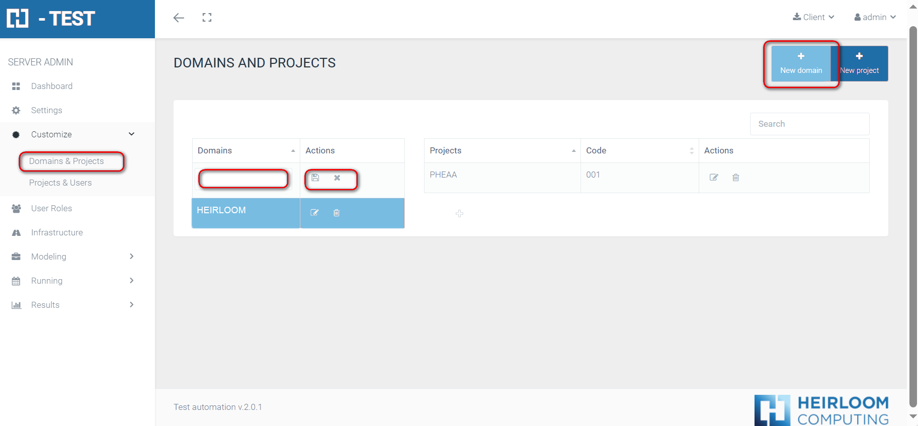Delete the HEIRLOOM domain
Viewport: 918px width, 426px height.
click(x=337, y=213)
